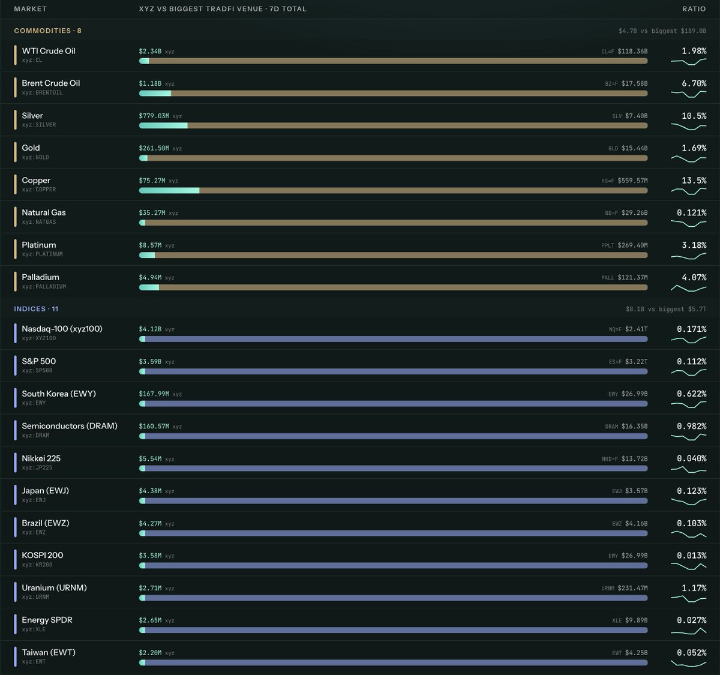This screenshot has height=675, width=720.
Task: Click the 0.013% KOSPI 200 ratio
Action: coord(692,556)
